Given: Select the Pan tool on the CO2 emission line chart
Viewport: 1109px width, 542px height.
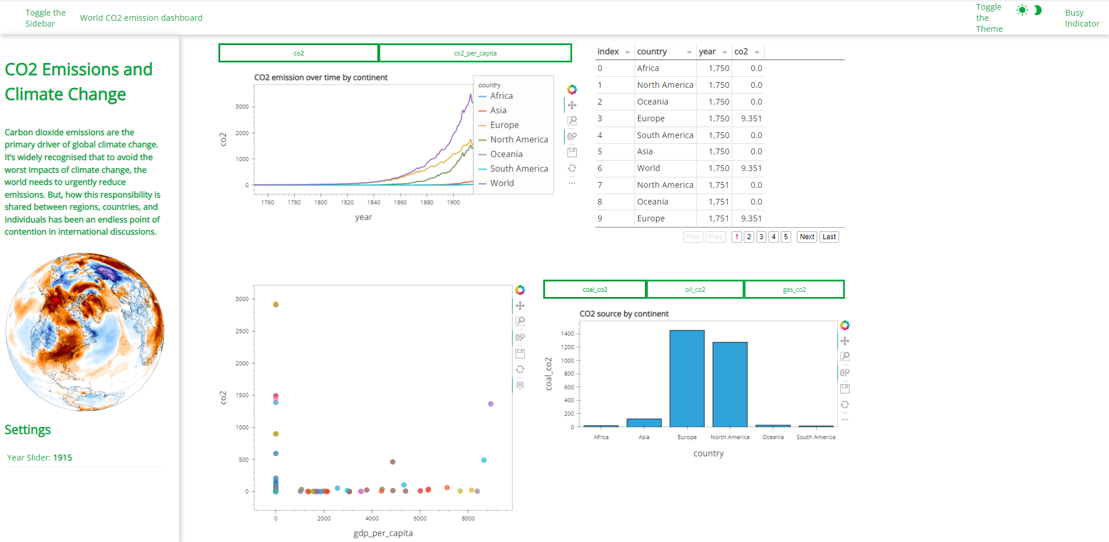Looking at the screenshot, I should pos(572,105).
